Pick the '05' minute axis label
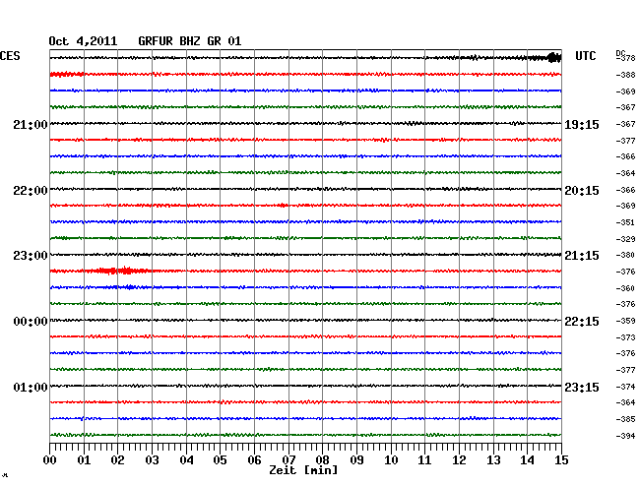This screenshot has height=486, width=640. tap(220, 460)
